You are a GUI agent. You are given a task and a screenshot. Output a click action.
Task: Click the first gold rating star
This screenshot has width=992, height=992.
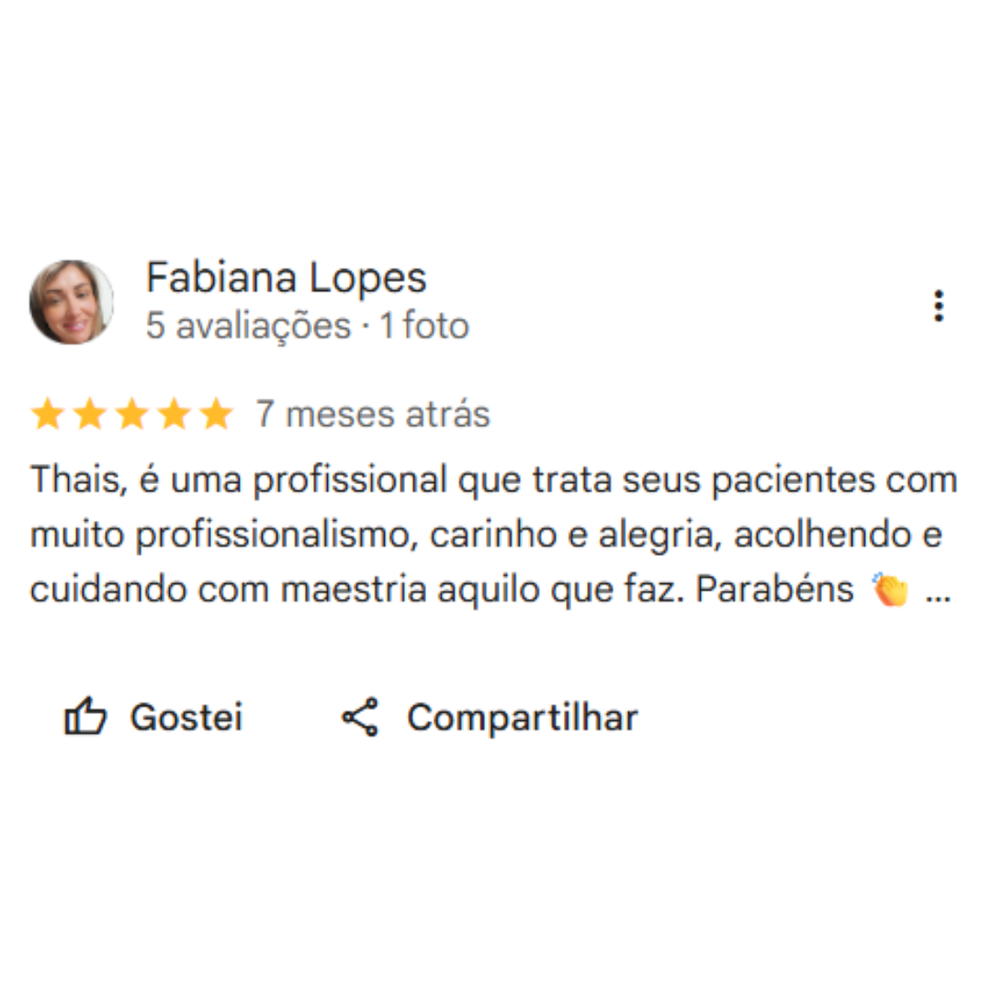[x=48, y=413]
